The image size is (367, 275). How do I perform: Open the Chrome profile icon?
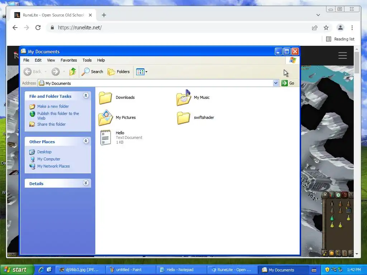[340, 28]
